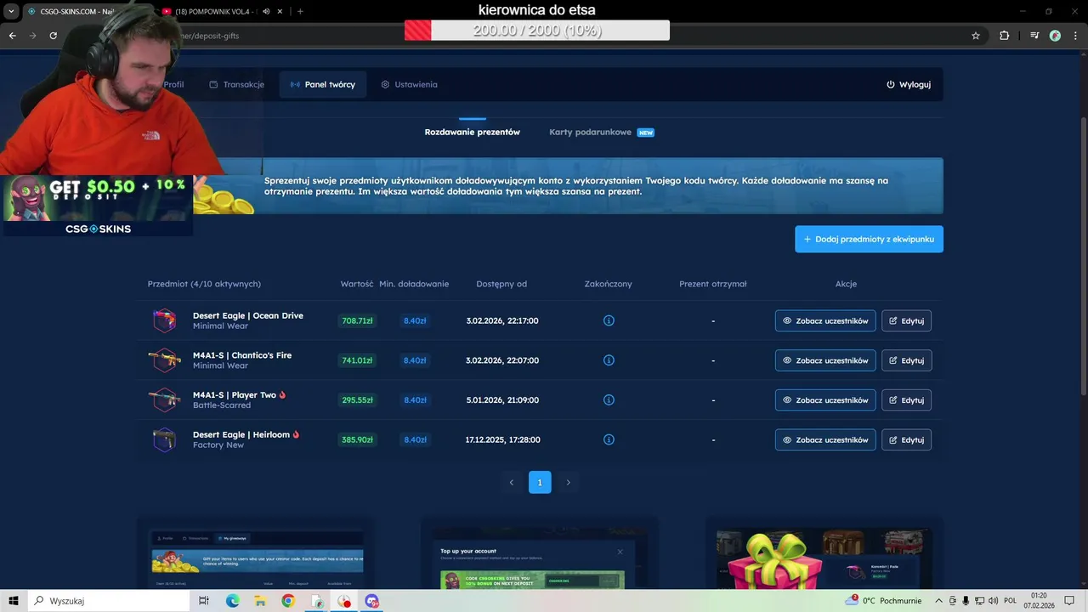1088x612 pixels.
Task: Mute the audio icon on POMPOWNIK tab
Action: pos(266,11)
